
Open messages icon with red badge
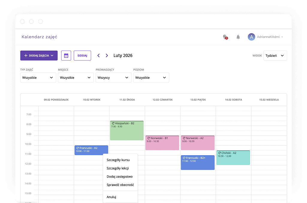pyautogui.click(x=225, y=37)
